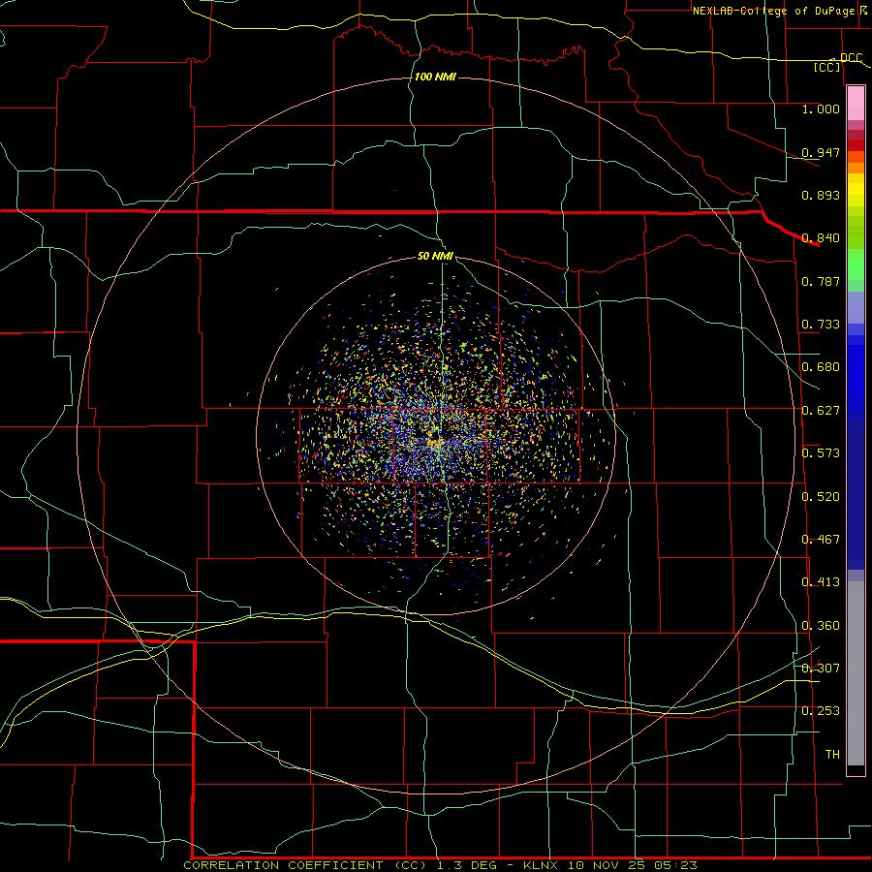The height and width of the screenshot is (872, 872).
Task: Click the 50 NMI range ring label
Action: (435, 256)
